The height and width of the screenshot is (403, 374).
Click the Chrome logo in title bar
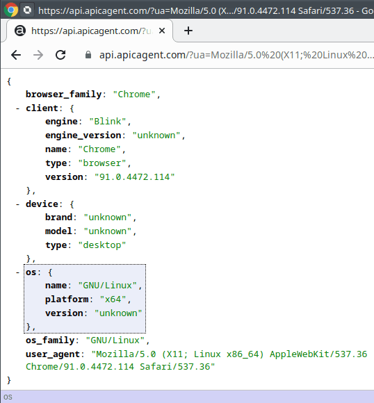pos(11,10)
